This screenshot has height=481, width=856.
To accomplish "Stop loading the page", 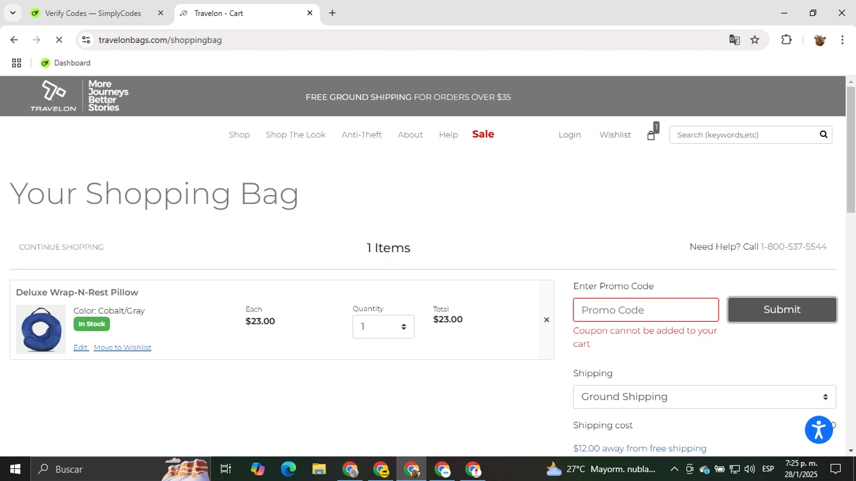I will (x=59, y=40).
